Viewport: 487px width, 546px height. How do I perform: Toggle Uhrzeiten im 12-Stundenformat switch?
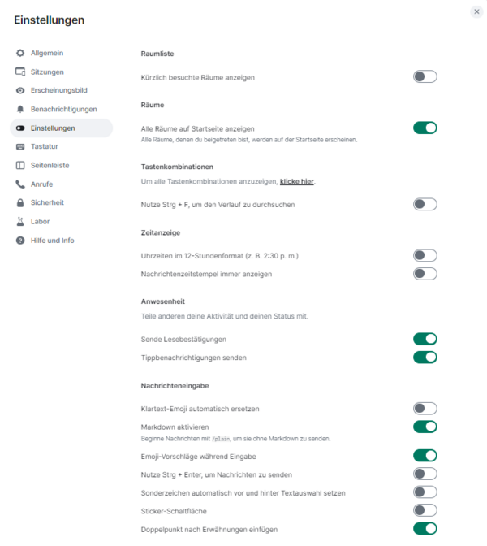pos(425,256)
